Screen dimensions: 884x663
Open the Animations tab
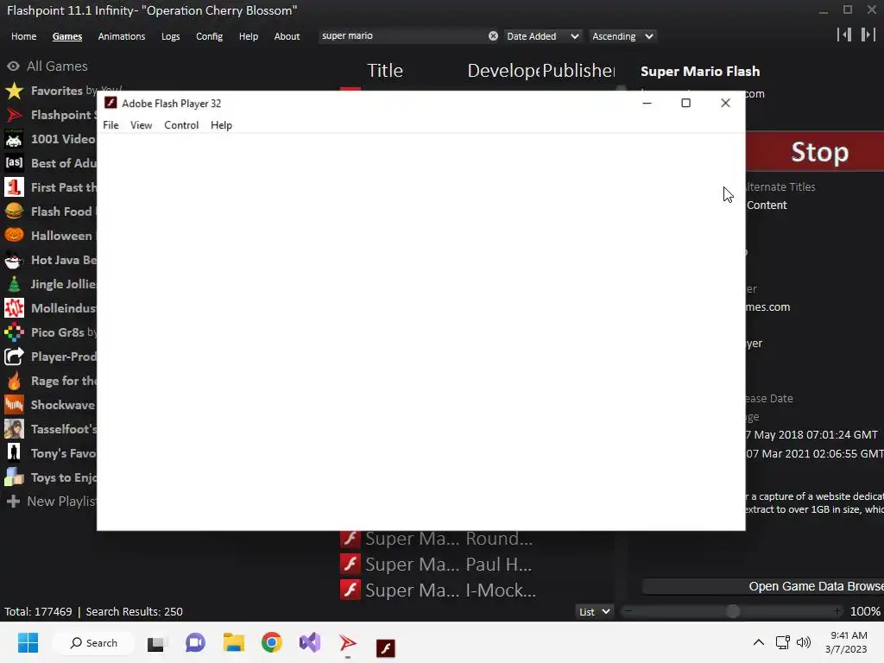(121, 36)
